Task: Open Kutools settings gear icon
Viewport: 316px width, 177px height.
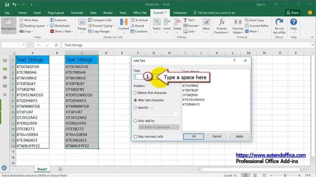Action: coord(4,168)
